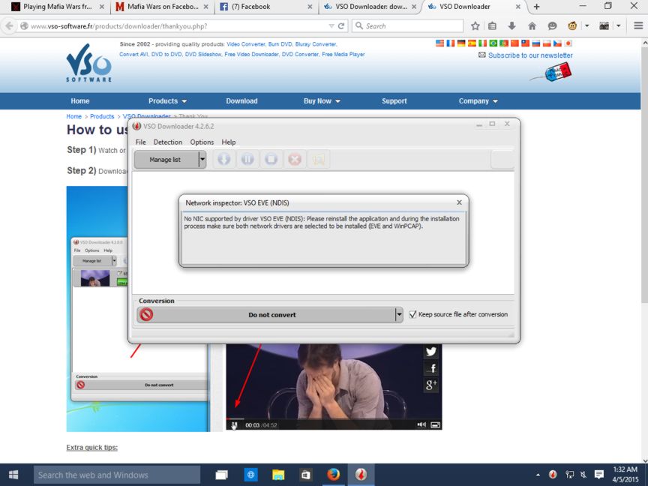648x486 pixels.
Task: Open the Windows Start button
Action: 13,475
